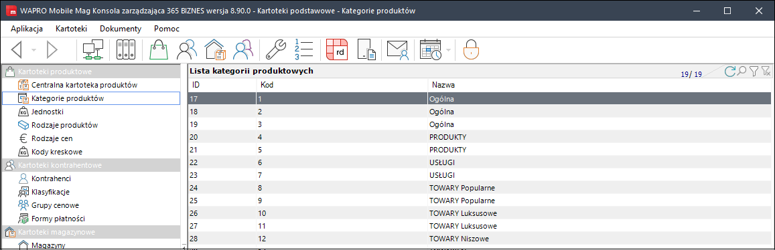Select the USŁUGI row with ID 22

[x=480, y=162]
